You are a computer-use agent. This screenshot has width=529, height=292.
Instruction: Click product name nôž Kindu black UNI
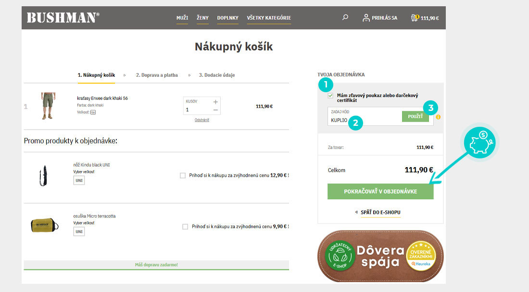(91, 165)
